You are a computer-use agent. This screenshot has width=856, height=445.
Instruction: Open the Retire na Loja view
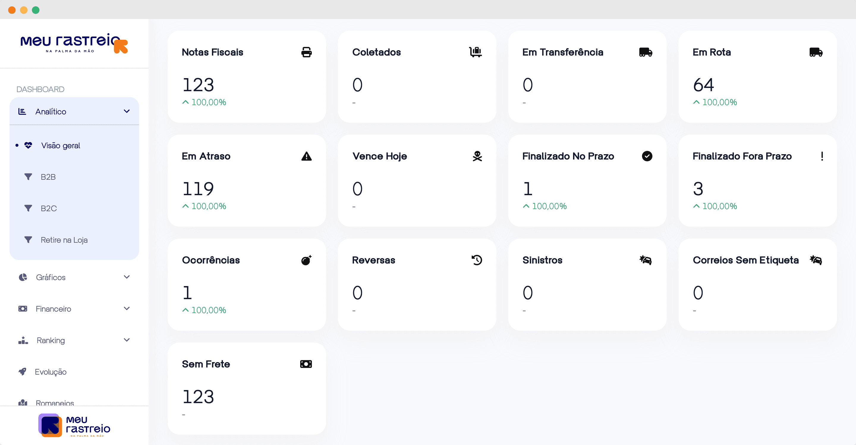tap(64, 240)
